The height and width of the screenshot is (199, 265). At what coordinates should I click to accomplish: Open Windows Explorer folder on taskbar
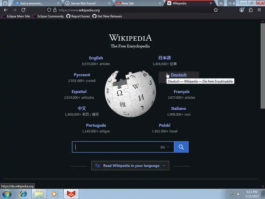coord(39,194)
